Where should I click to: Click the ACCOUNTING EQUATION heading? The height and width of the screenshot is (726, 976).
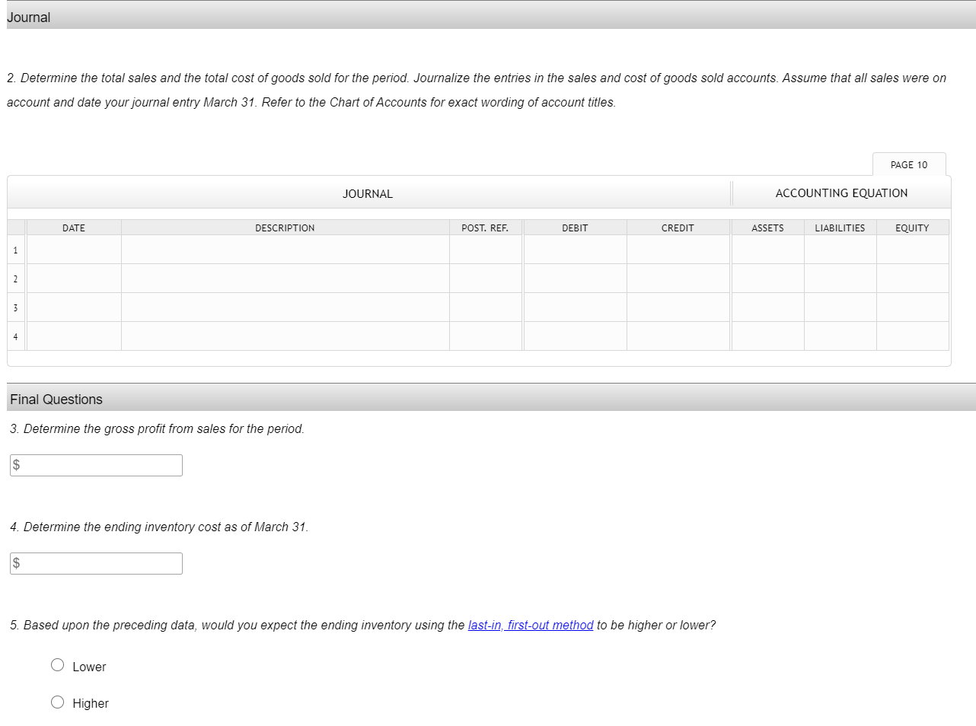[x=841, y=193]
